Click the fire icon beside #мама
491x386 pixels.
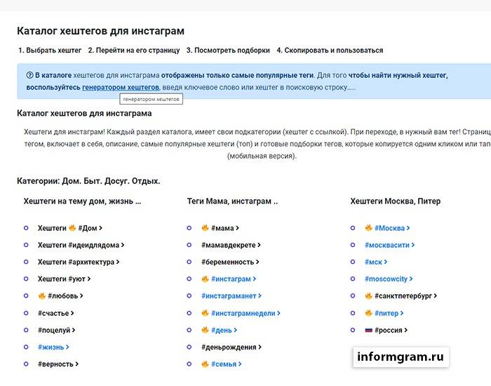205,228
